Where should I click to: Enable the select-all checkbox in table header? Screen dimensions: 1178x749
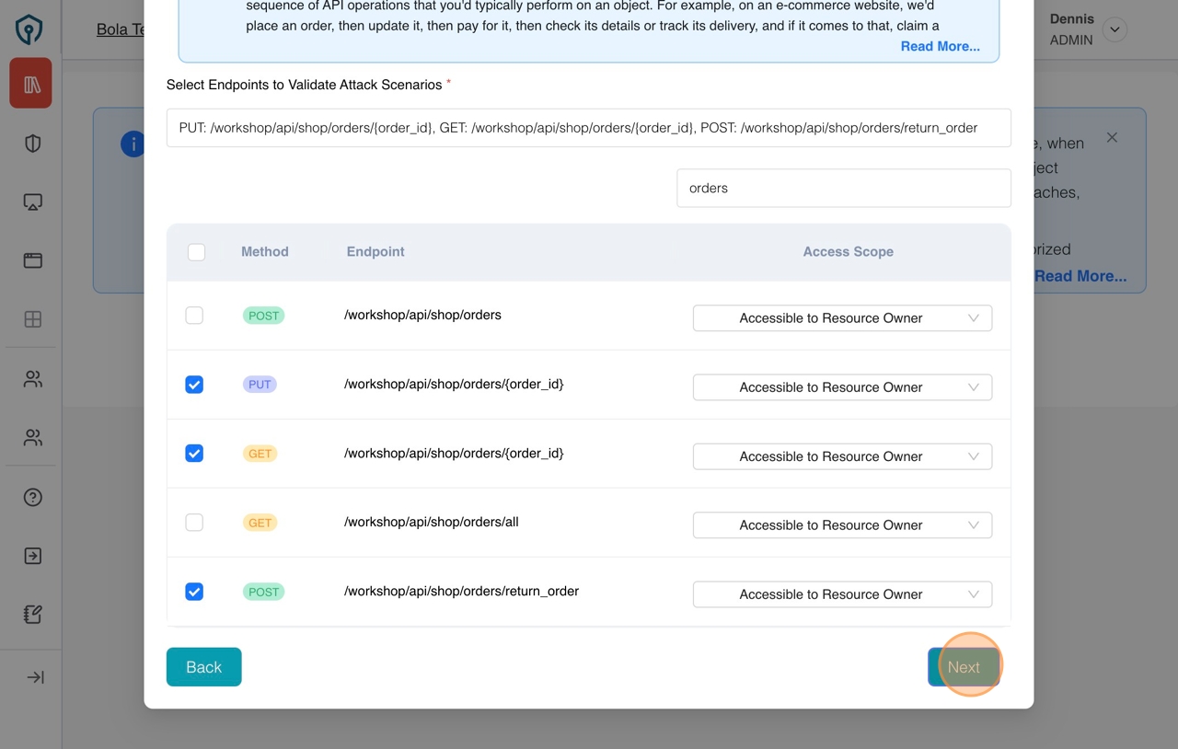tap(196, 251)
